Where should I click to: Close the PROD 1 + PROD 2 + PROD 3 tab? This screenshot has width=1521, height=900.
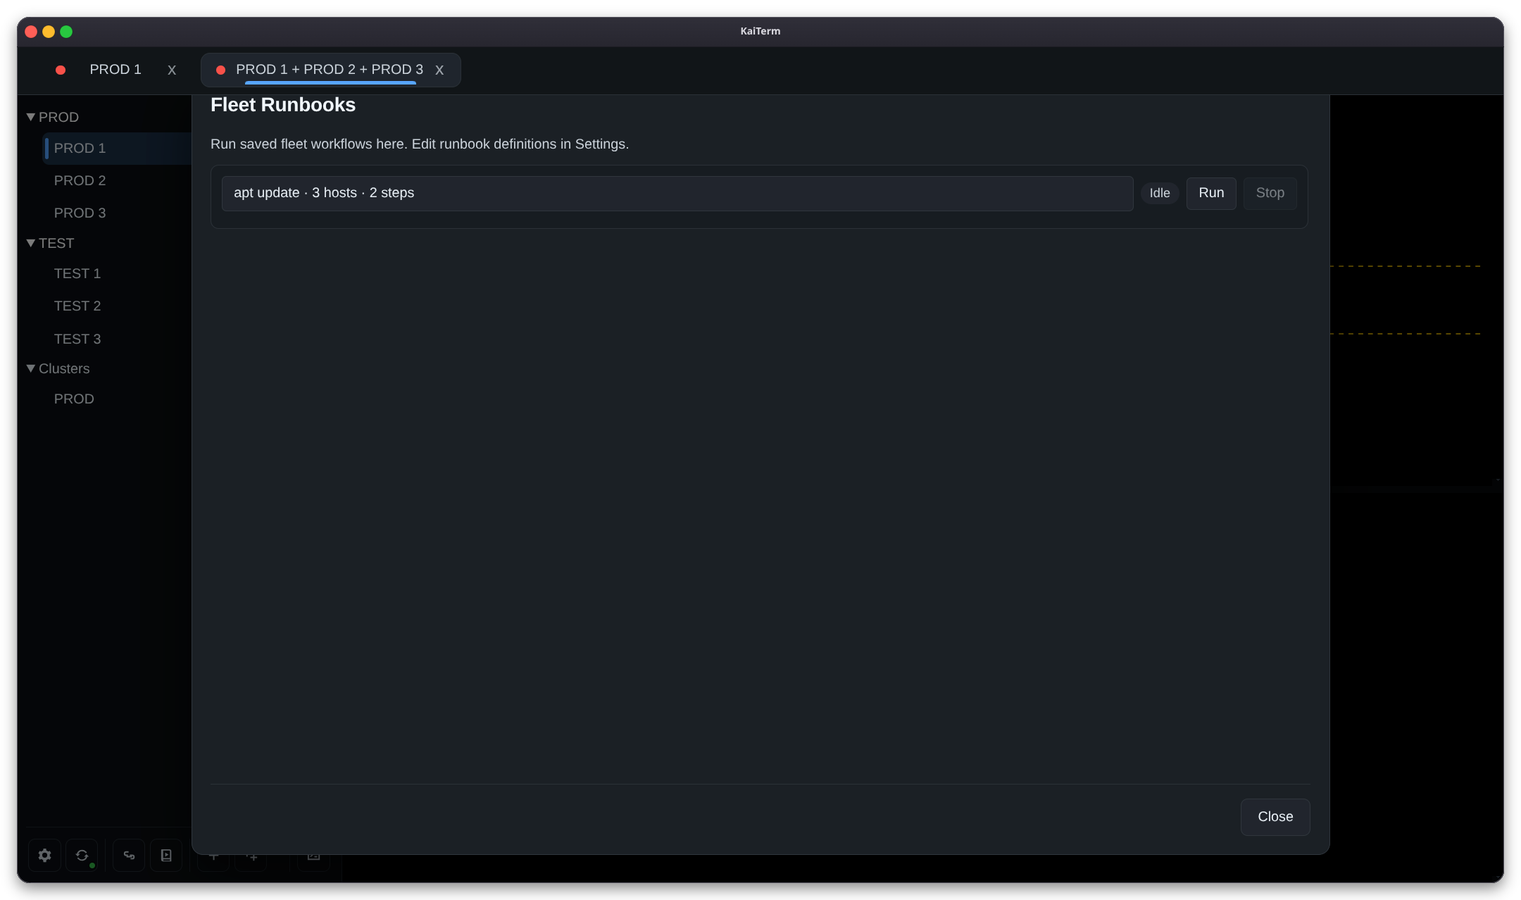coord(439,70)
